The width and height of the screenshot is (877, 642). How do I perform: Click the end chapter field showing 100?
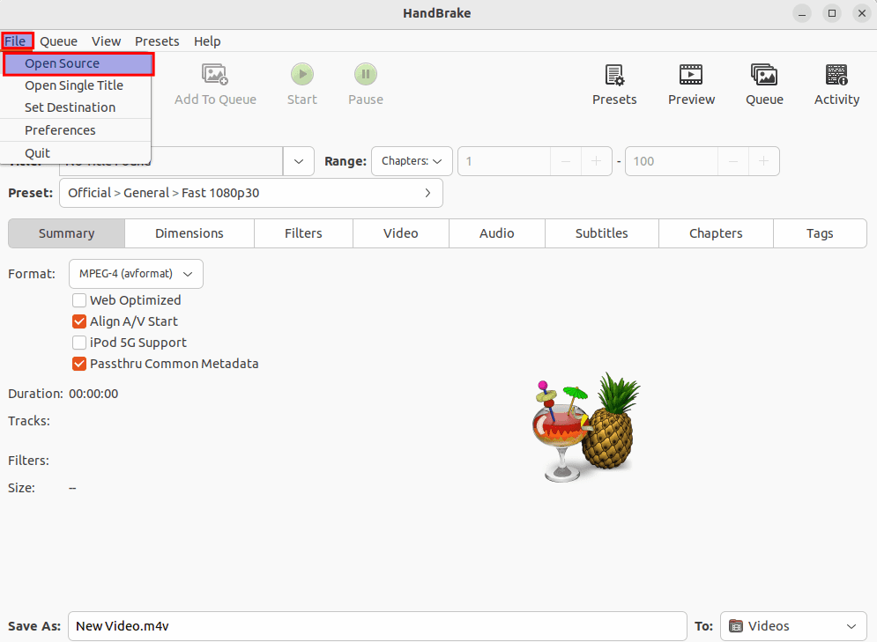[x=672, y=161]
